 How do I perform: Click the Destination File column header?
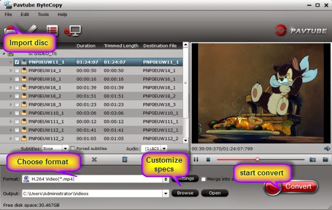[160, 46]
